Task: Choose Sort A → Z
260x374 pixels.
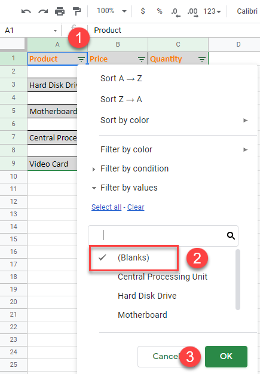Action: tap(121, 78)
